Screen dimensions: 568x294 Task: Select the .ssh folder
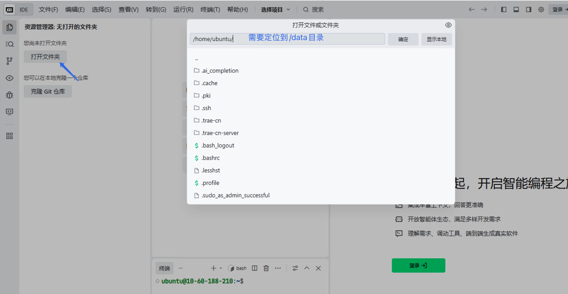321,108
